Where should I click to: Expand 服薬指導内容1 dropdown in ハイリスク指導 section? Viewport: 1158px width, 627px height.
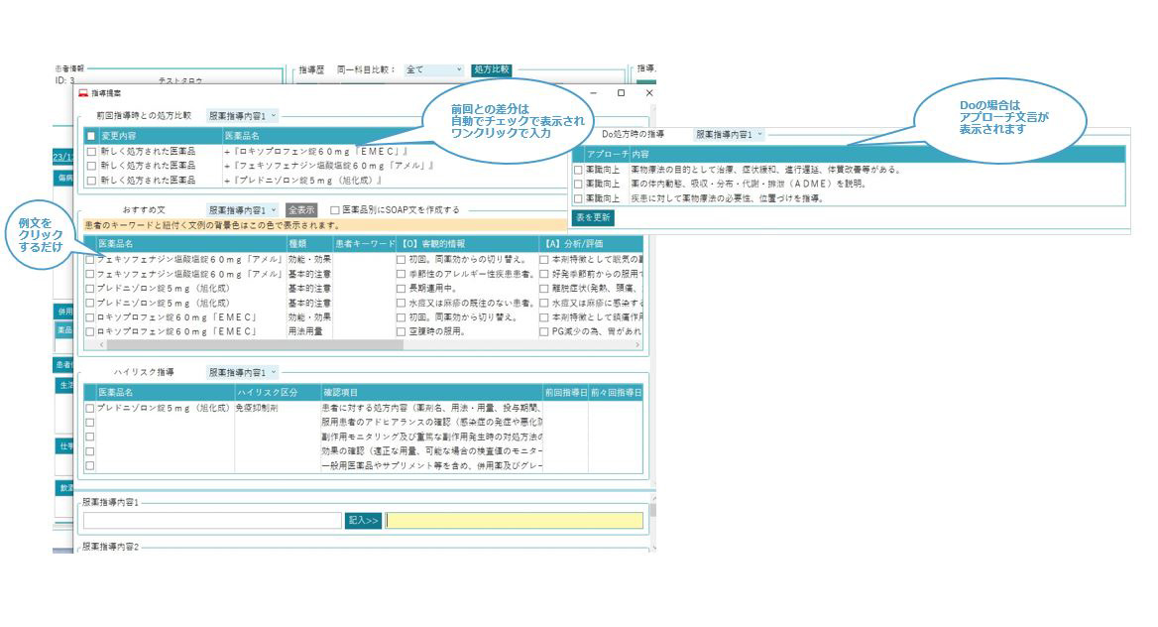(x=242, y=372)
